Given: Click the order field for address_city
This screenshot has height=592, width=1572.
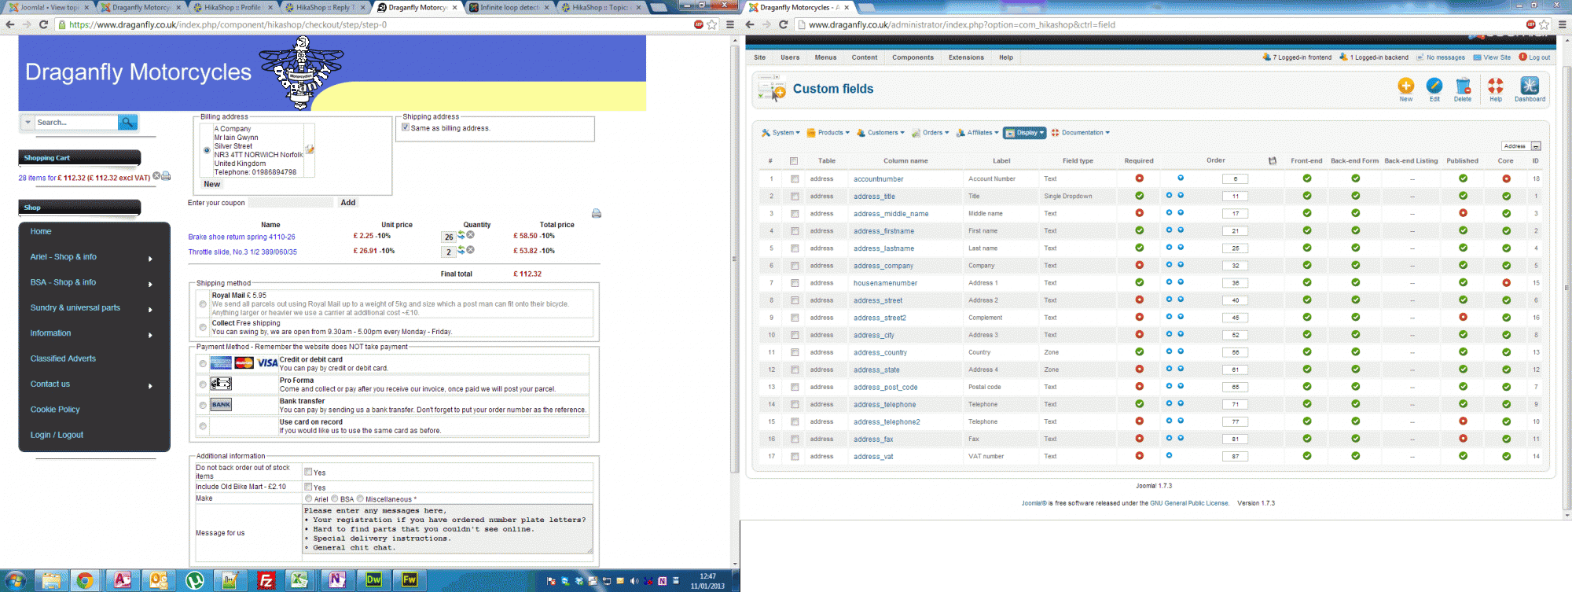Looking at the screenshot, I should point(1235,335).
